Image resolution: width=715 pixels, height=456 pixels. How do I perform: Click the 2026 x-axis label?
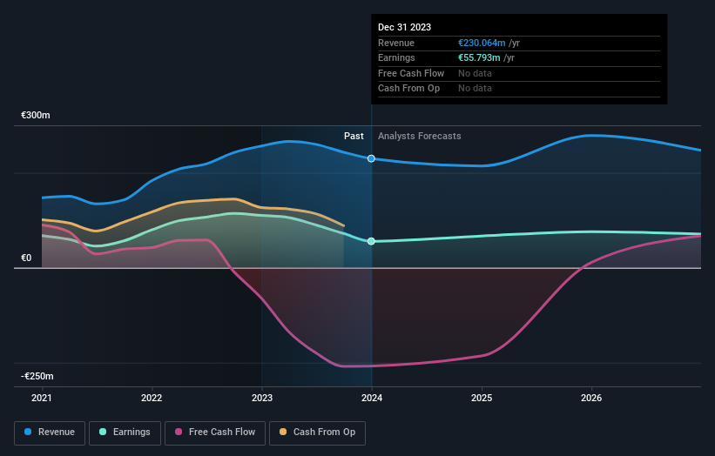click(591, 398)
